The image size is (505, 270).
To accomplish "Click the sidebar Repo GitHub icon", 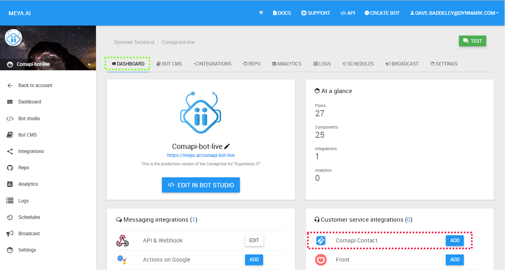I will (x=10, y=168).
